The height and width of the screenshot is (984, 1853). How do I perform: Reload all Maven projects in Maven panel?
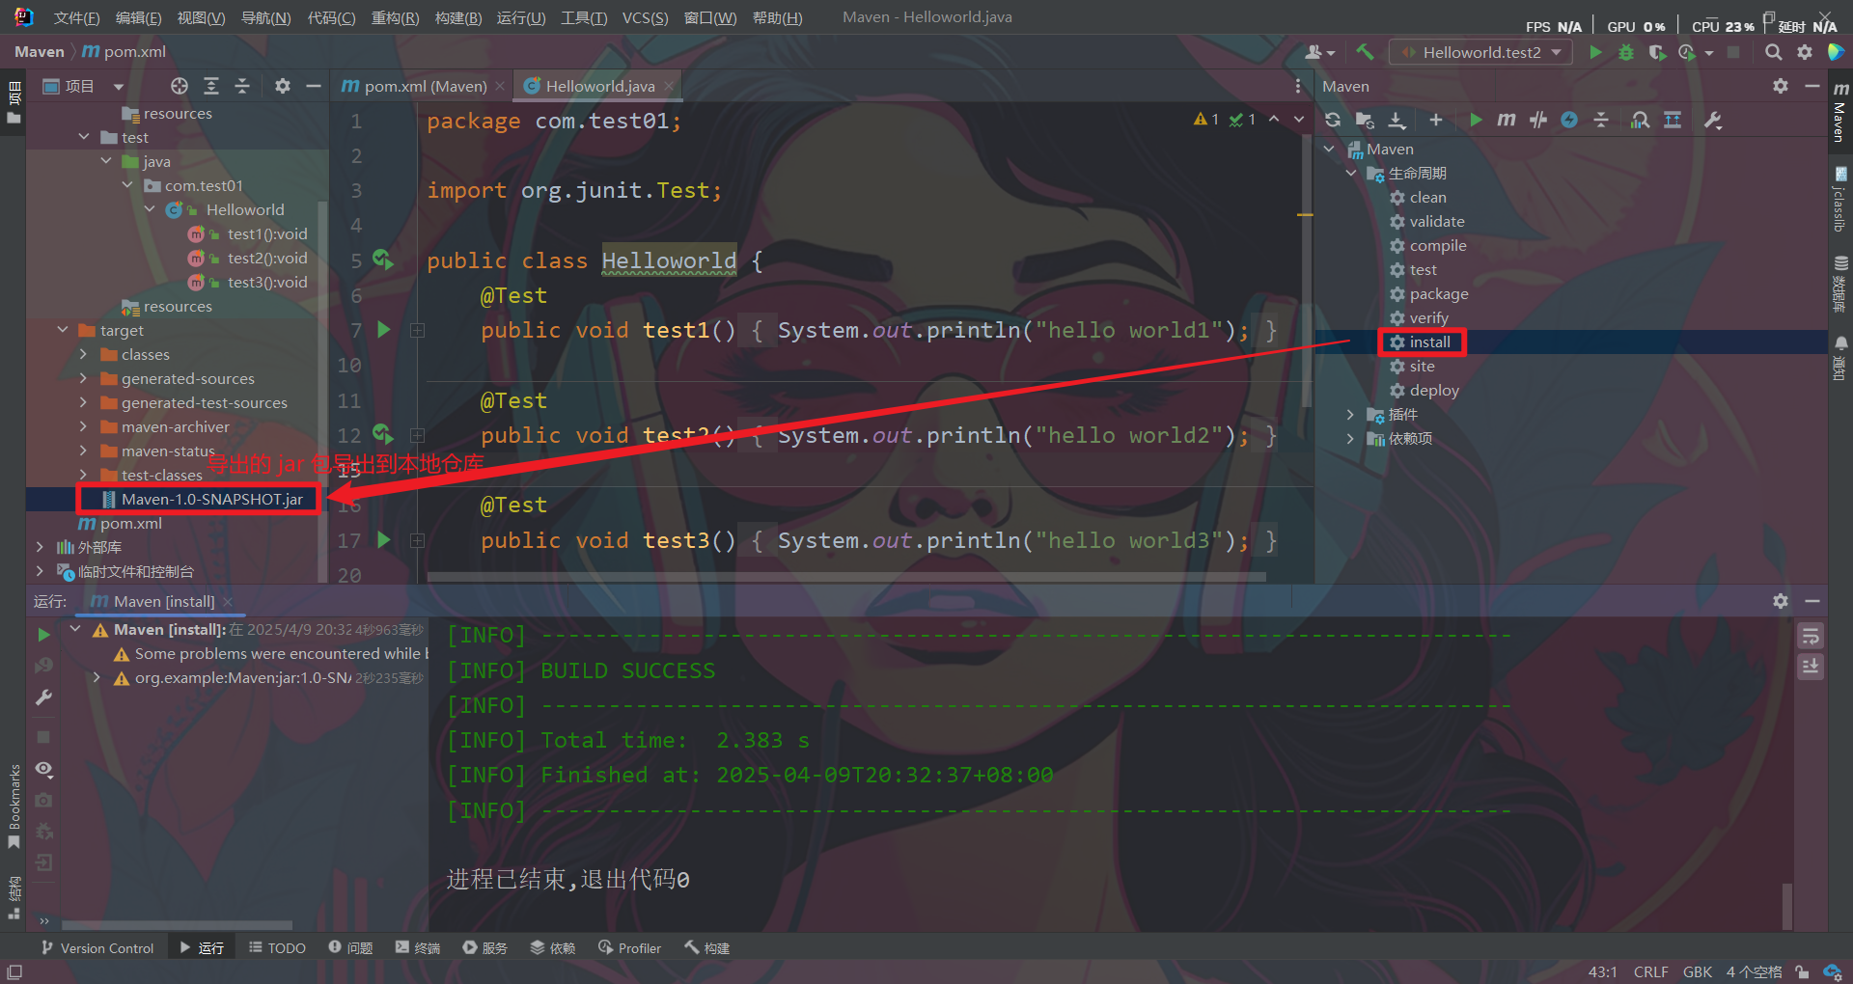coord(1333,120)
